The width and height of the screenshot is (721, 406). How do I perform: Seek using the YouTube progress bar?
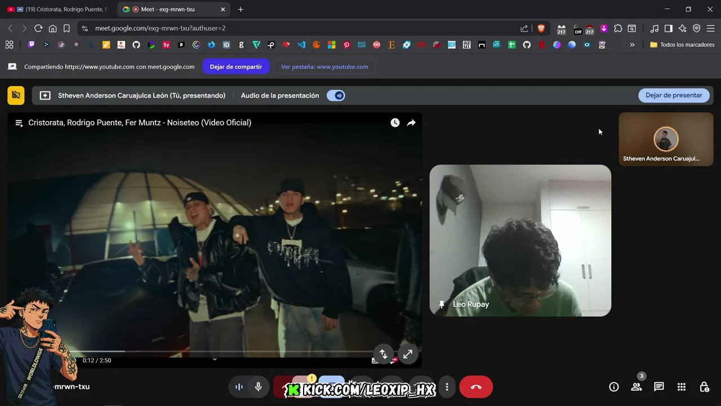(214, 351)
